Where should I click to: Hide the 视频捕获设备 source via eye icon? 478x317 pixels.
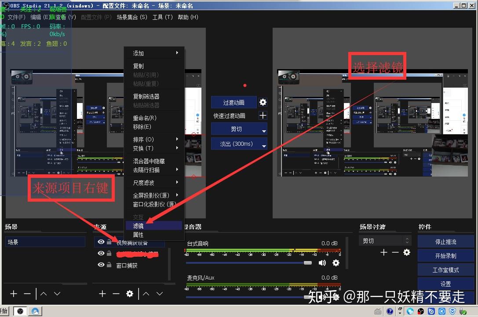pos(101,242)
